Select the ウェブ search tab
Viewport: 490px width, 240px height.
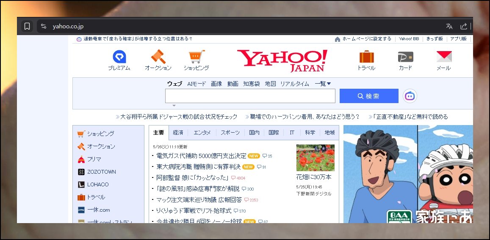174,84
